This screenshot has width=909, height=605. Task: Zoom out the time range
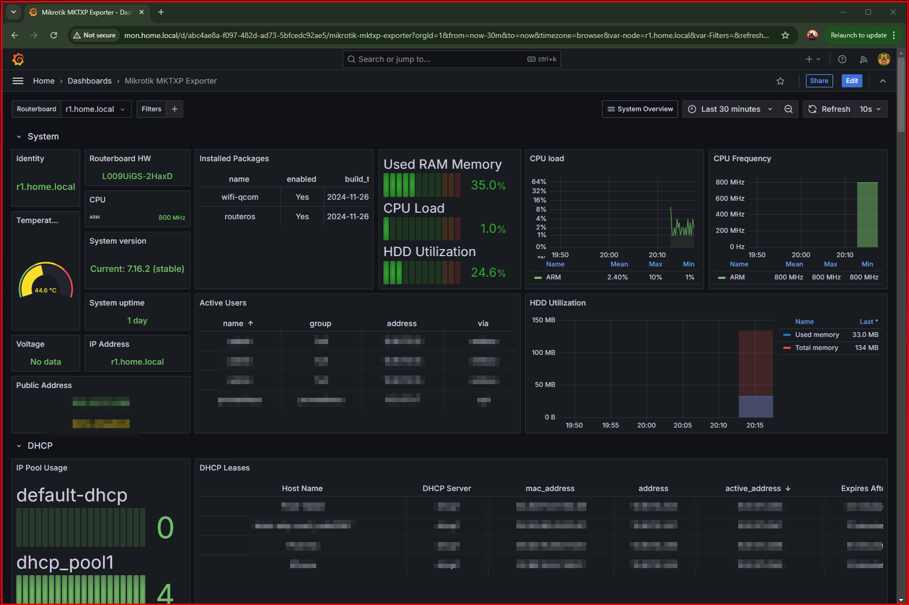(789, 109)
